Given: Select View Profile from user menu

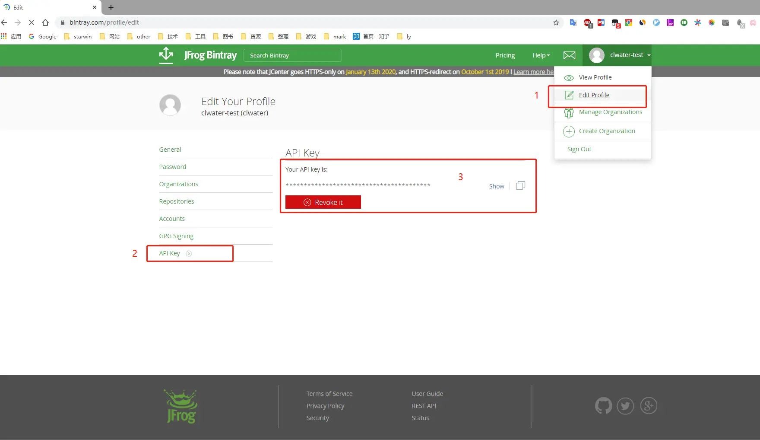Looking at the screenshot, I should pos(595,77).
